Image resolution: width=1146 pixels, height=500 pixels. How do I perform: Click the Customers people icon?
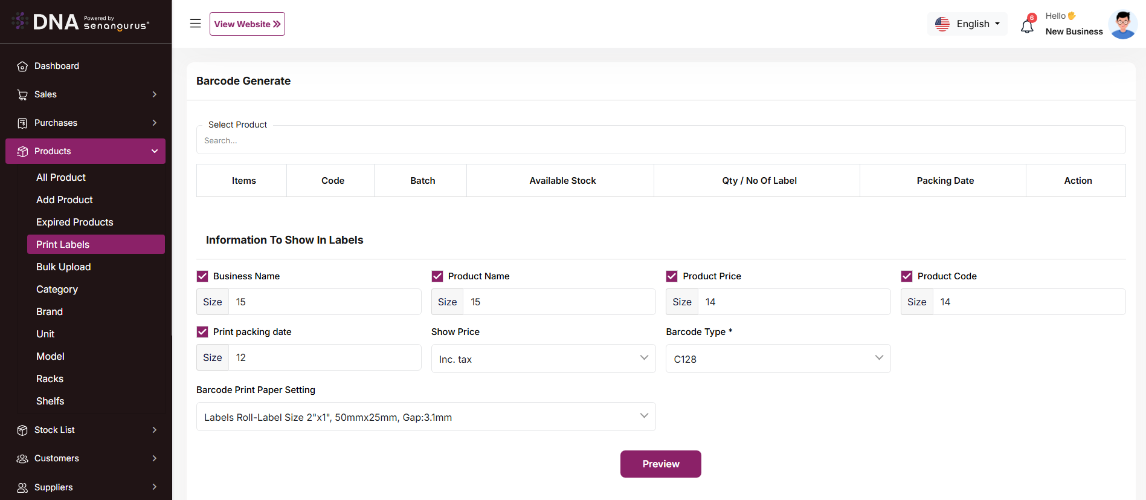point(22,459)
